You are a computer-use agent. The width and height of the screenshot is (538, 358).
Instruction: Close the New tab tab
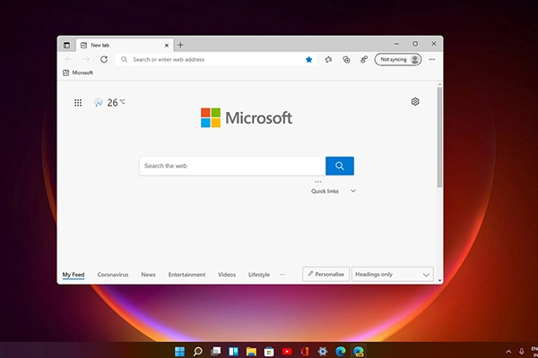[x=167, y=46]
